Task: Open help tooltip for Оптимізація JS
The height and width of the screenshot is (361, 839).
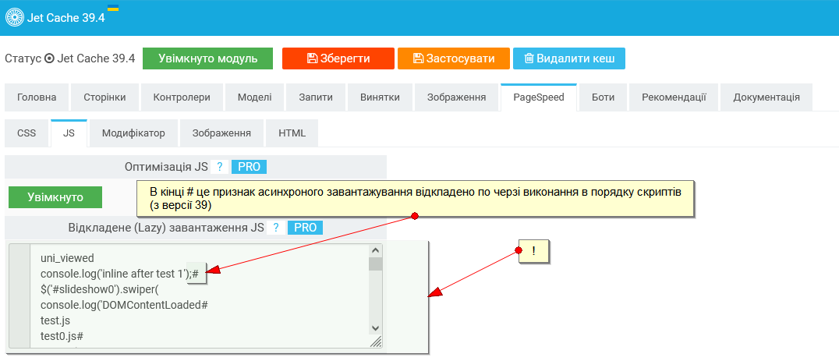Action: pos(219,167)
